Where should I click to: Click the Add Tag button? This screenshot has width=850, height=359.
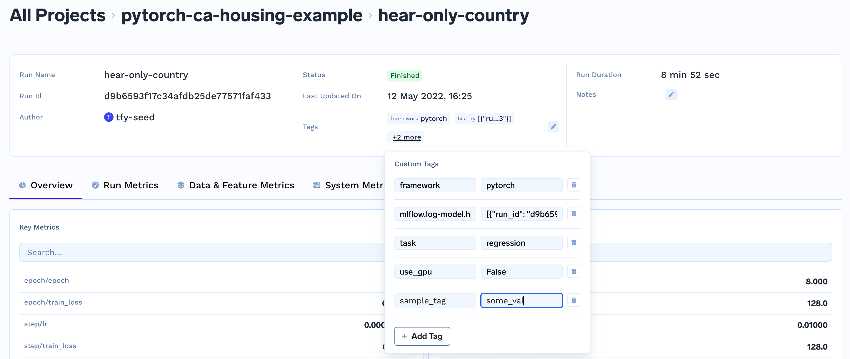(x=422, y=336)
